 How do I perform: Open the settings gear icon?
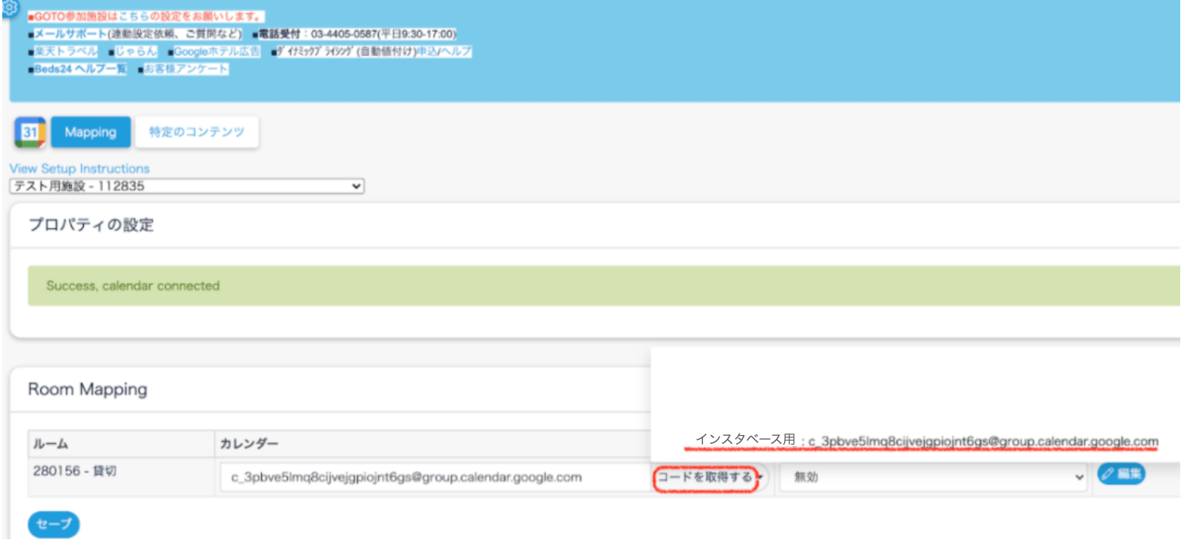[9, 7]
